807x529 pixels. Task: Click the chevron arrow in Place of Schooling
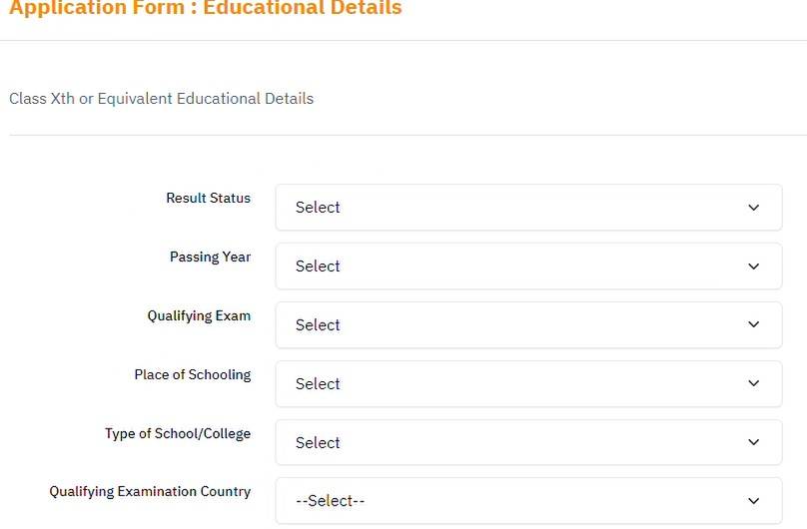coord(753,383)
